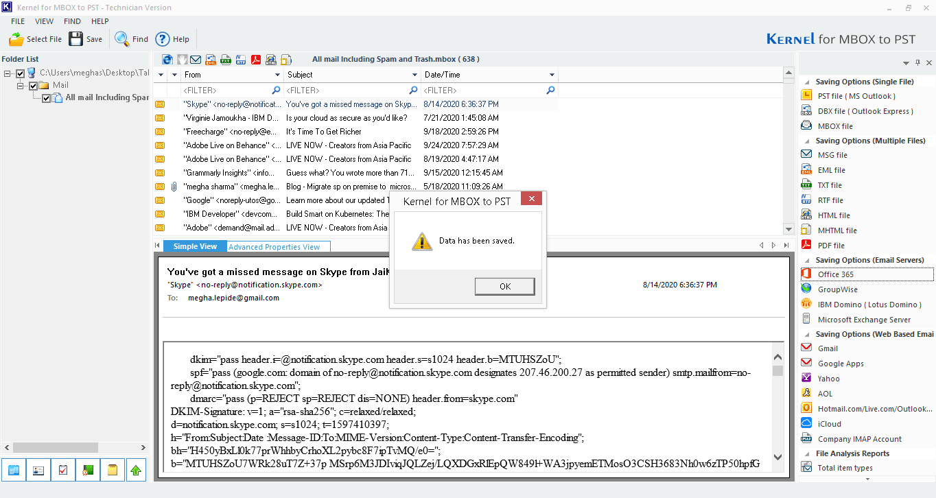
Task: Click the Subject filter input field
Action: (351, 90)
